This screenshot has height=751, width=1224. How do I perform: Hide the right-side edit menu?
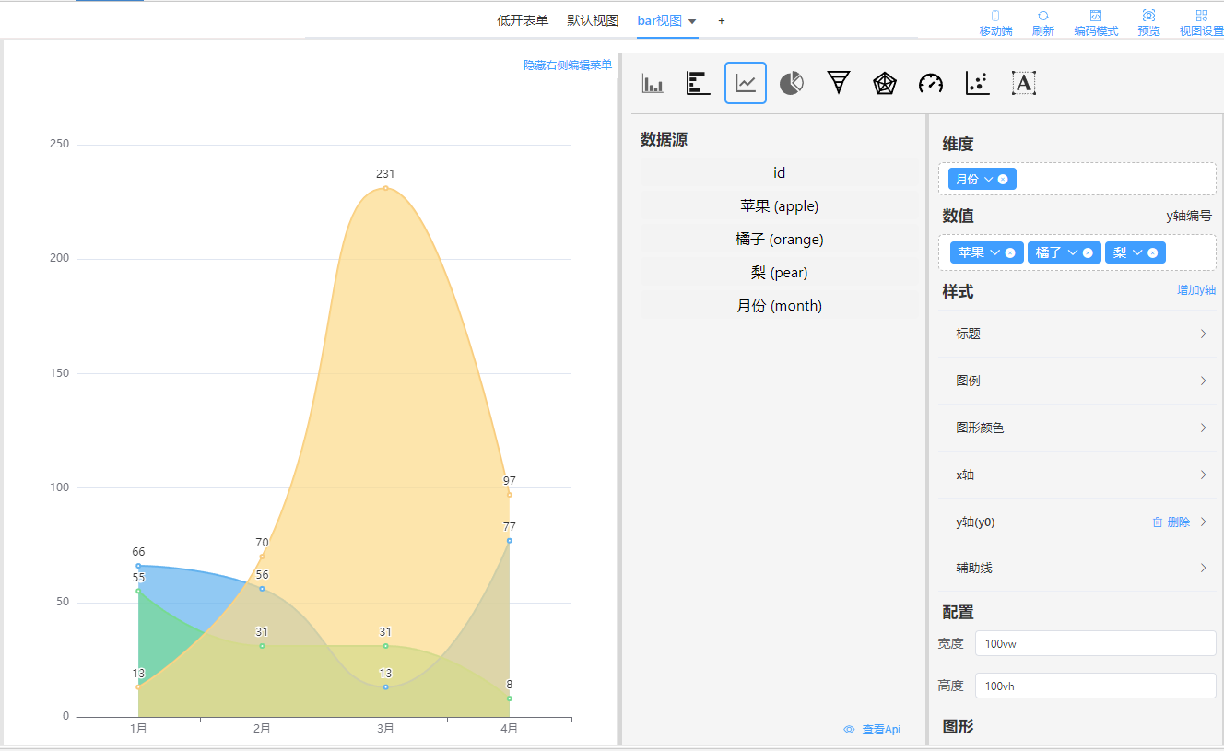click(x=568, y=65)
